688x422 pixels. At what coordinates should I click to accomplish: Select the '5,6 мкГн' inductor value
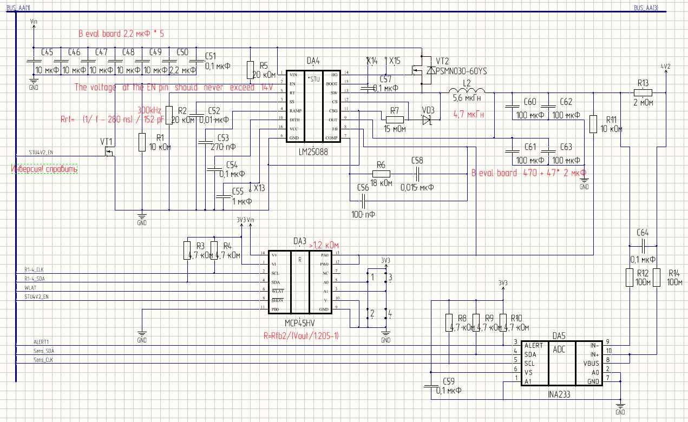coord(468,100)
